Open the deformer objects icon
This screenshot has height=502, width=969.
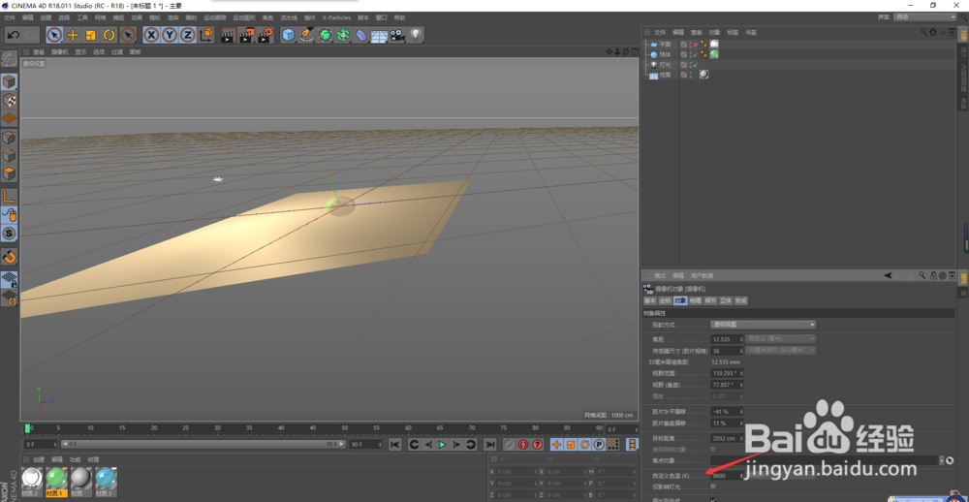click(x=361, y=35)
